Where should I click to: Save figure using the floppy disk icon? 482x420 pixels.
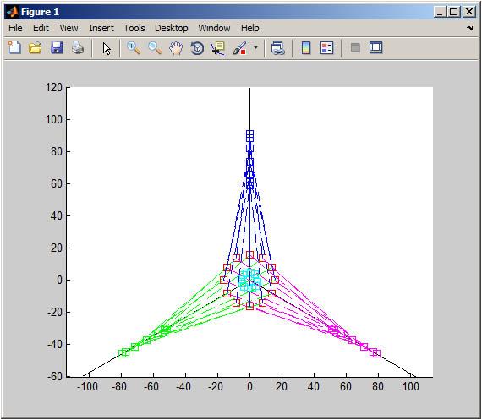pyautogui.click(x=57, y=48)
